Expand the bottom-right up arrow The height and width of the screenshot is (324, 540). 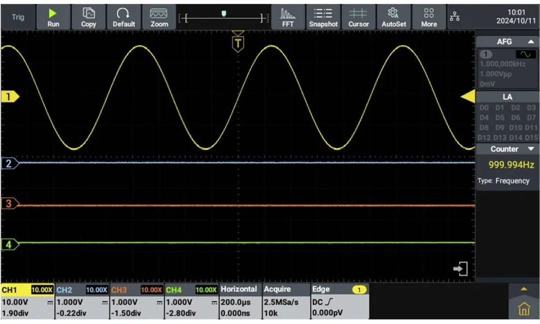(524, 289)
